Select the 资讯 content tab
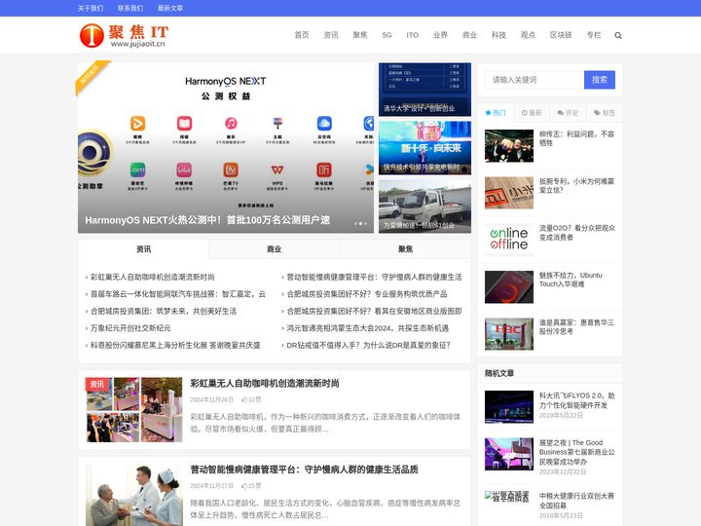The width and height of the screenshot is (701, 526). [x=143, y=249]
